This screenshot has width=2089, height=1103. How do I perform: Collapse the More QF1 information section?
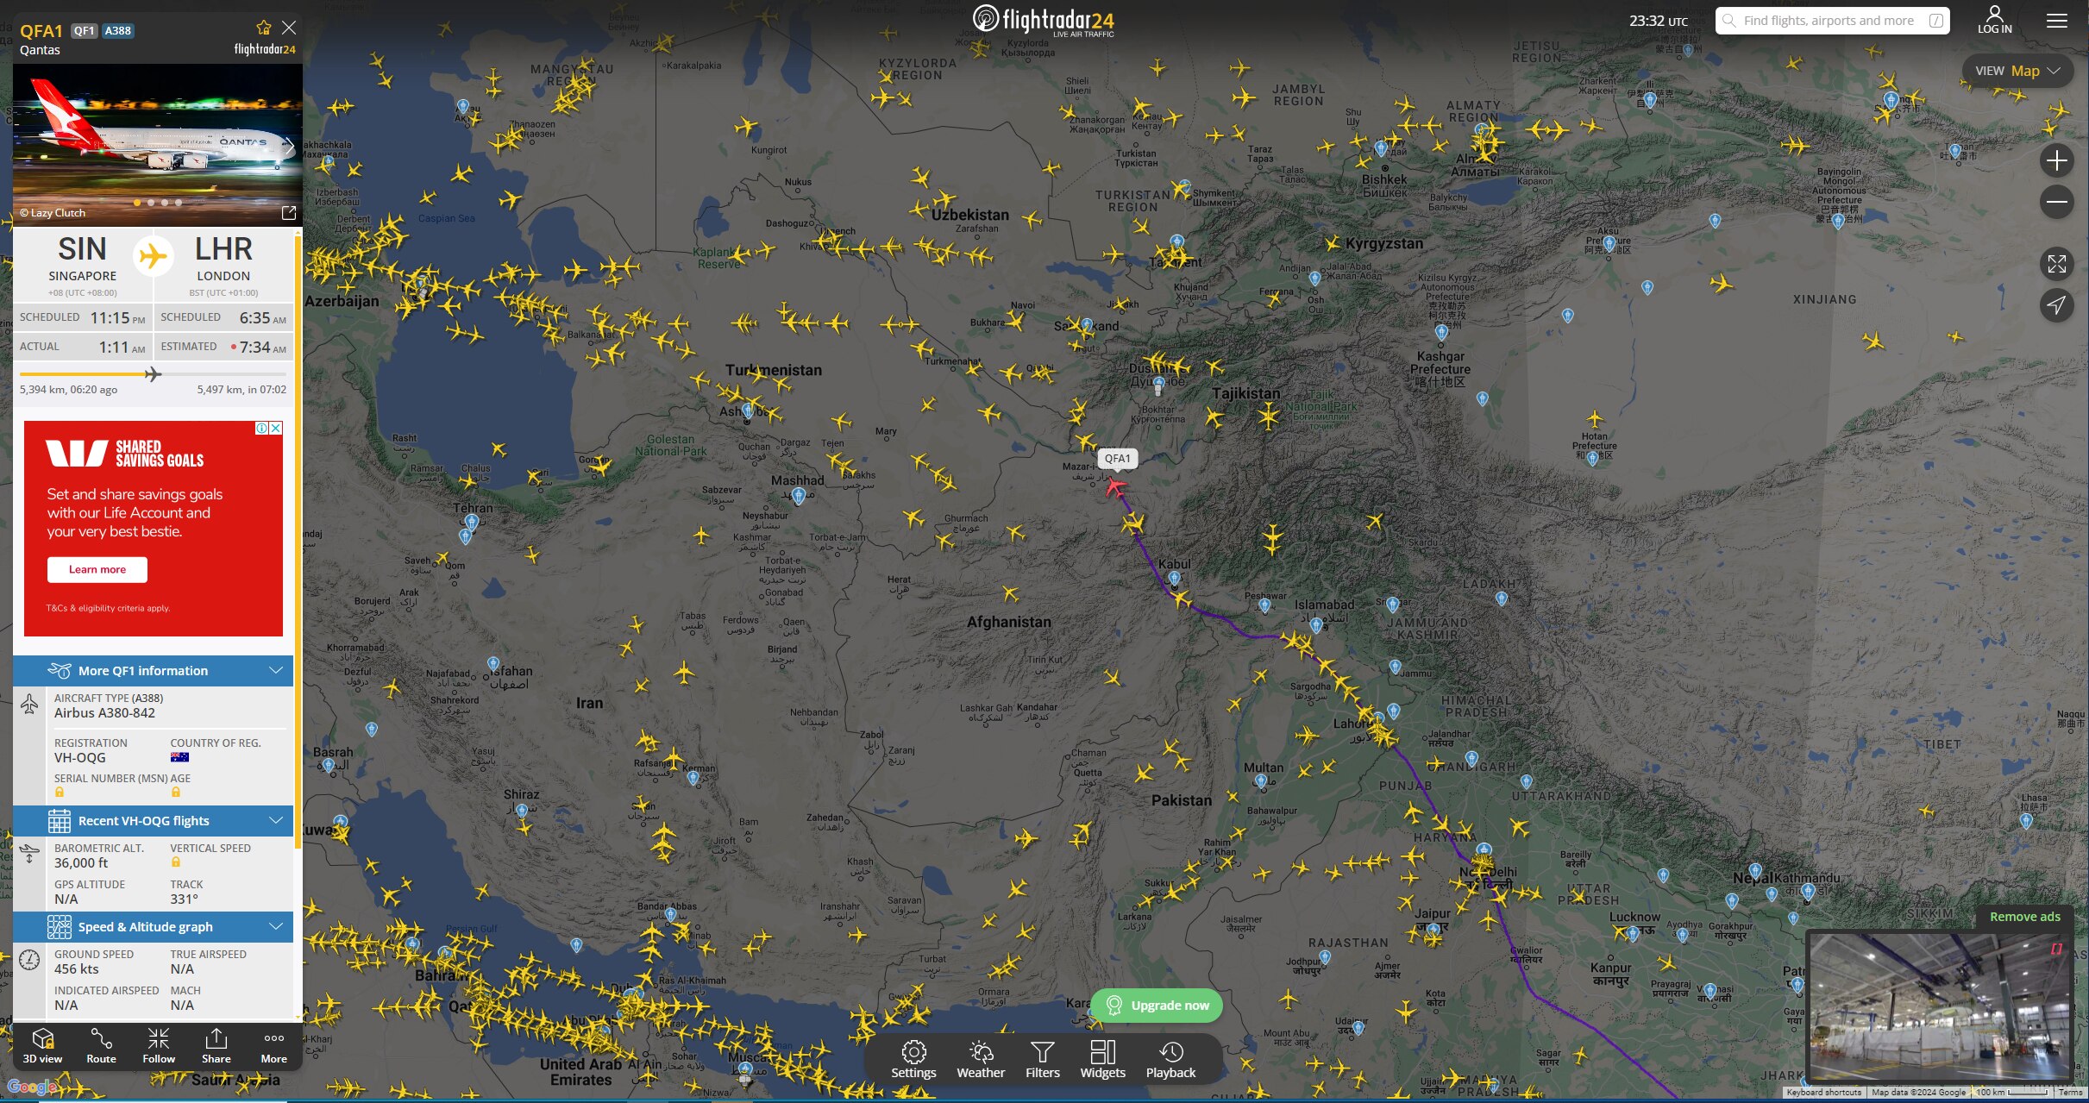click(275, 670)
